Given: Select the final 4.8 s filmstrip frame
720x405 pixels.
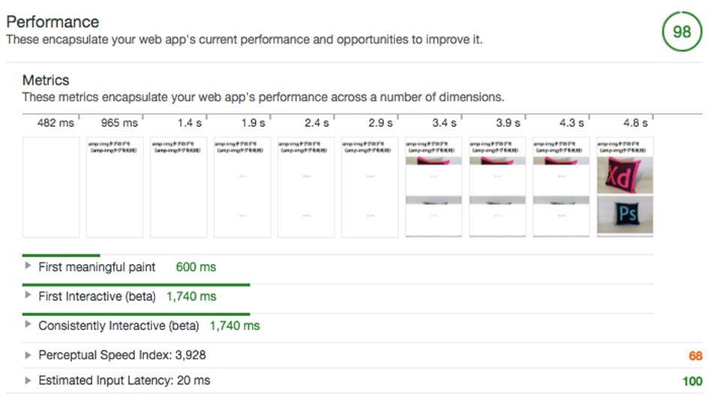Looking at the screenshot, I should click(625, 187).
